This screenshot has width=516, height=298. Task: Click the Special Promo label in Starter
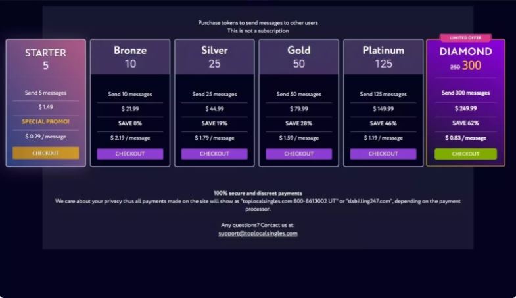click(46, 121)
